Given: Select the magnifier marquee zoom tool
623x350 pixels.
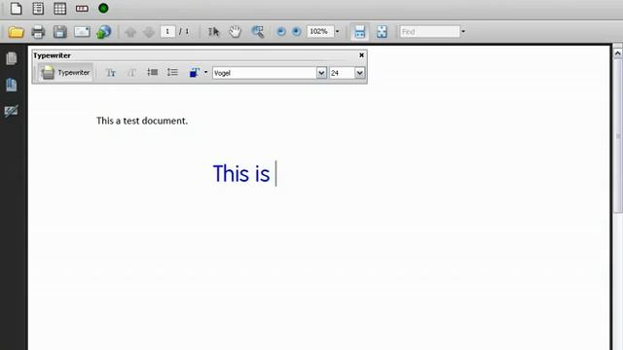Looking at the screenshot, I should (257, 32).
